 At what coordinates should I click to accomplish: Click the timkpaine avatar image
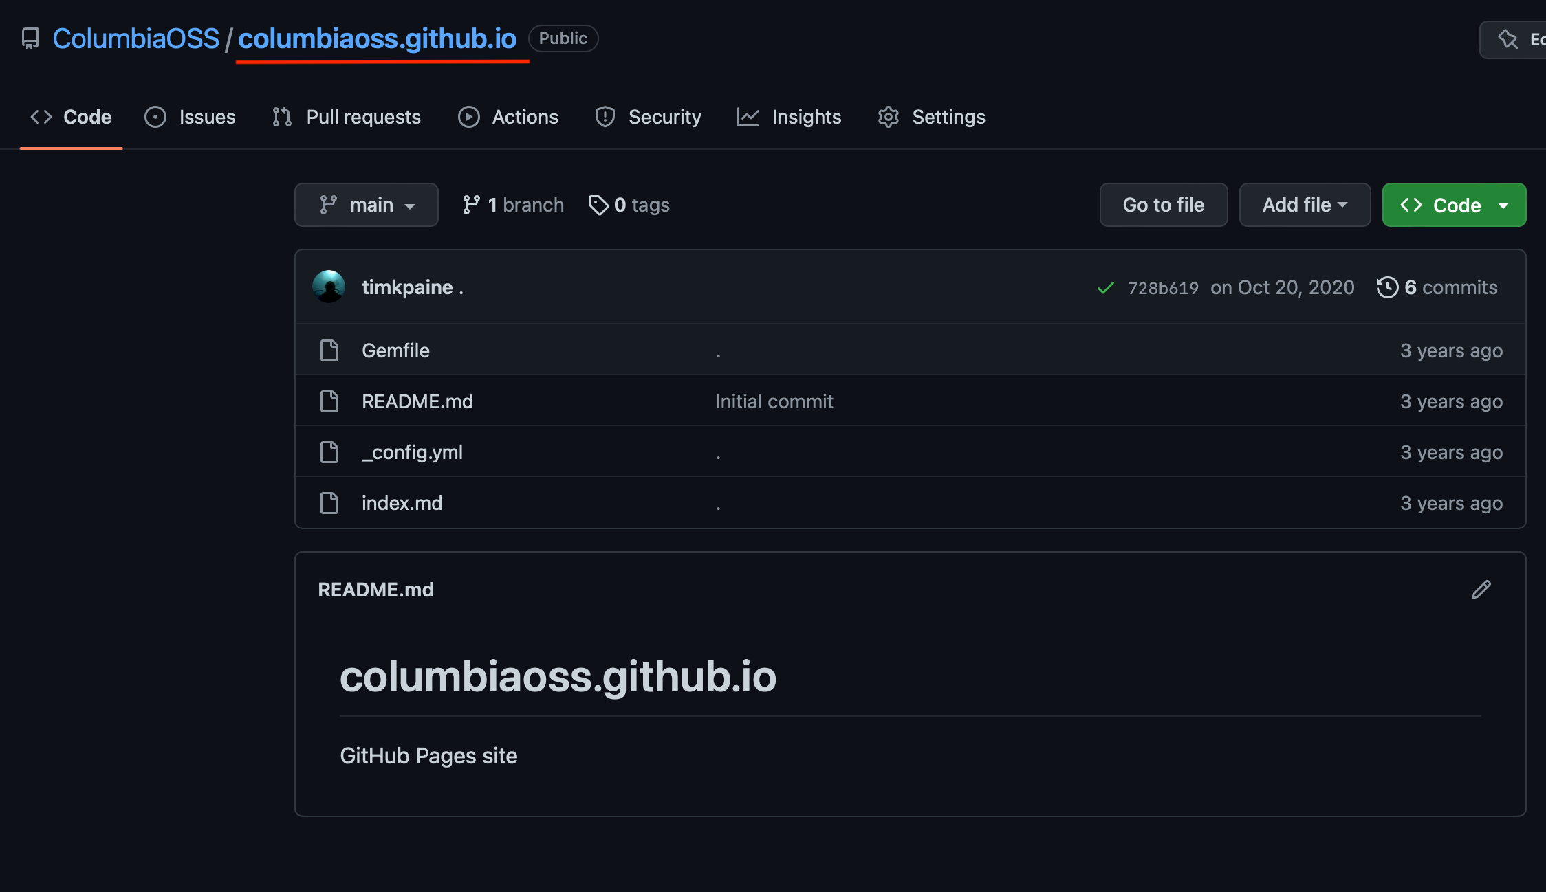click(329, 287)
